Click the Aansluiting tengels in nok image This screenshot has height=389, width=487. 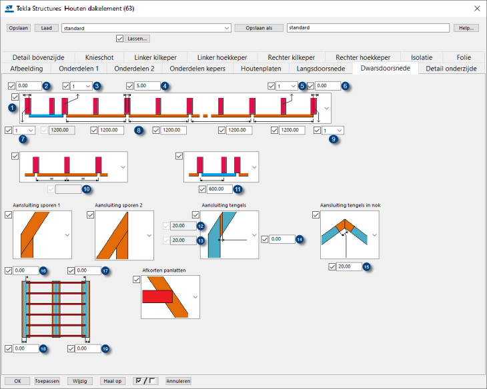(x=344, y=235)
